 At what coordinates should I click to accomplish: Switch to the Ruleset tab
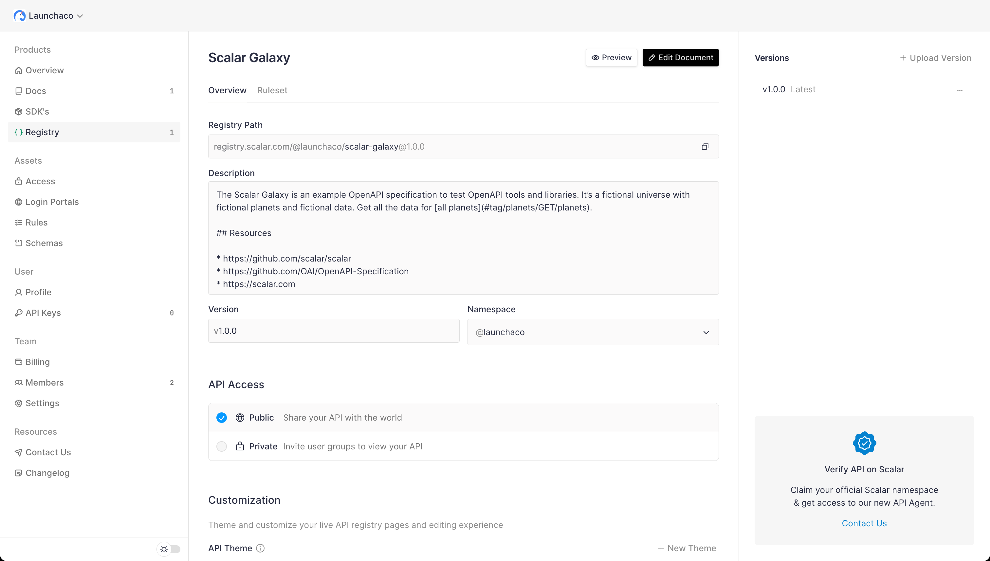coord(272,90)
